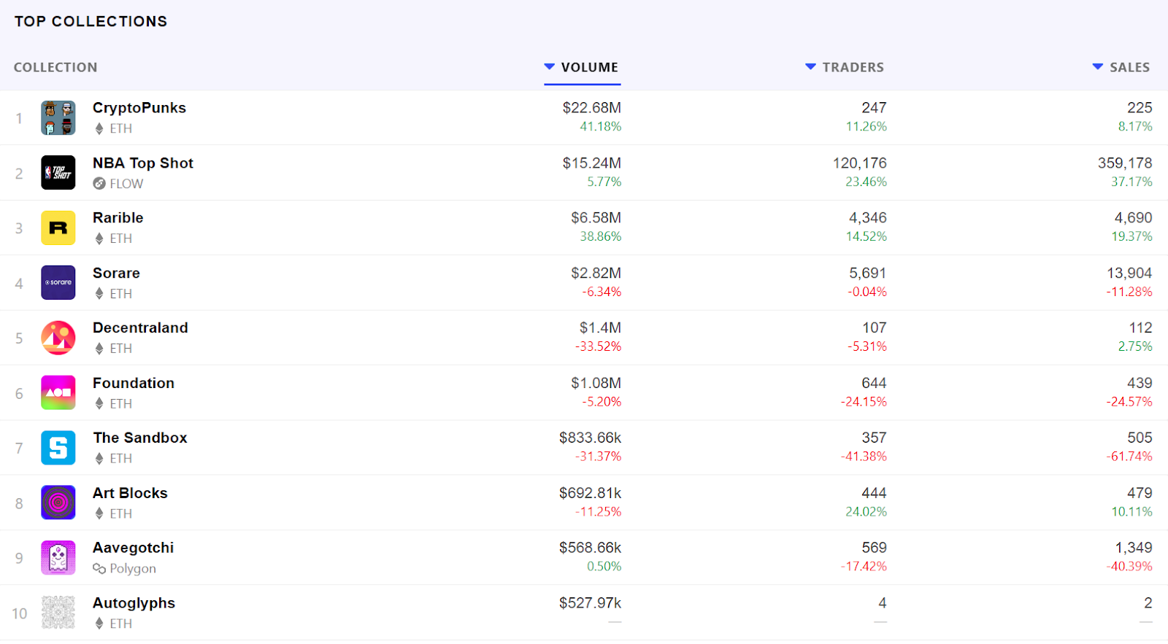Click the Foundation collection icon
This screenshot has width=1168, height=644.
[58, 393]
